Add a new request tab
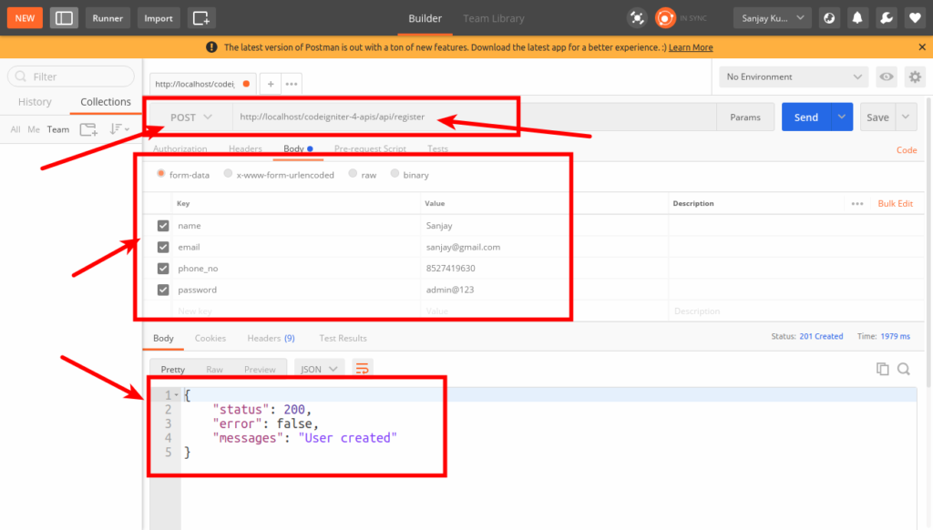This screenshot has height=530, width=933. (270, 84)
